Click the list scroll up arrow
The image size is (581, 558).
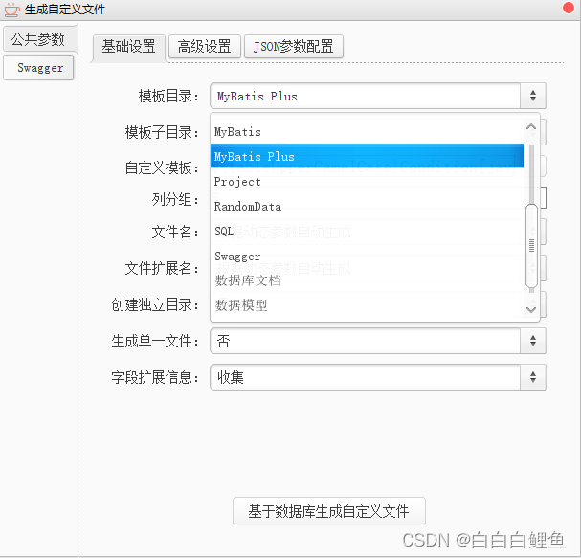[x=531, y=126]
